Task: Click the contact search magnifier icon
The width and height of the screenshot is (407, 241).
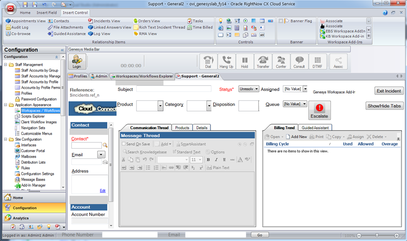Action: click(105, 145)
